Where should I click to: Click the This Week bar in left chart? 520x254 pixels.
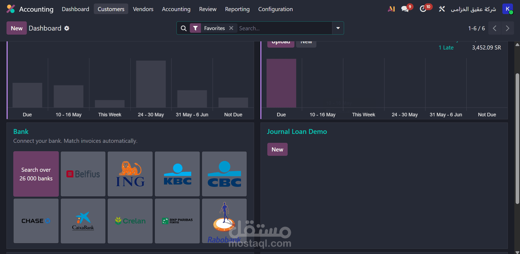[110, 104]
